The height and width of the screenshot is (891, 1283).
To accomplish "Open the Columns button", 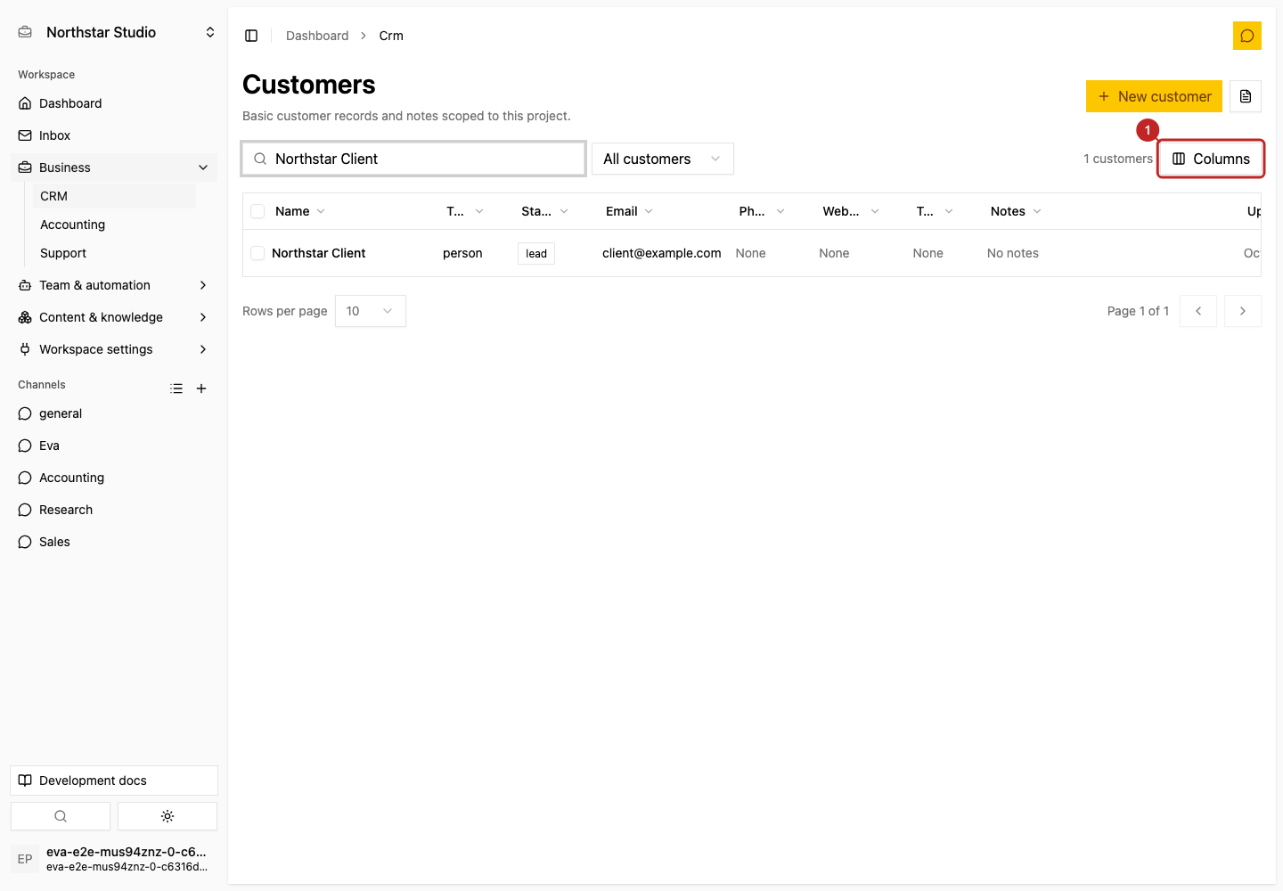I will pos(1211,159).
